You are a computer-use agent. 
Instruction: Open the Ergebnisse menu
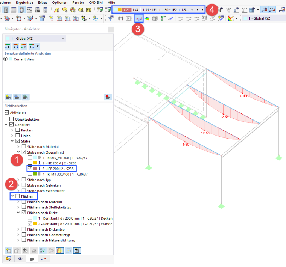[x=24, y=2]
